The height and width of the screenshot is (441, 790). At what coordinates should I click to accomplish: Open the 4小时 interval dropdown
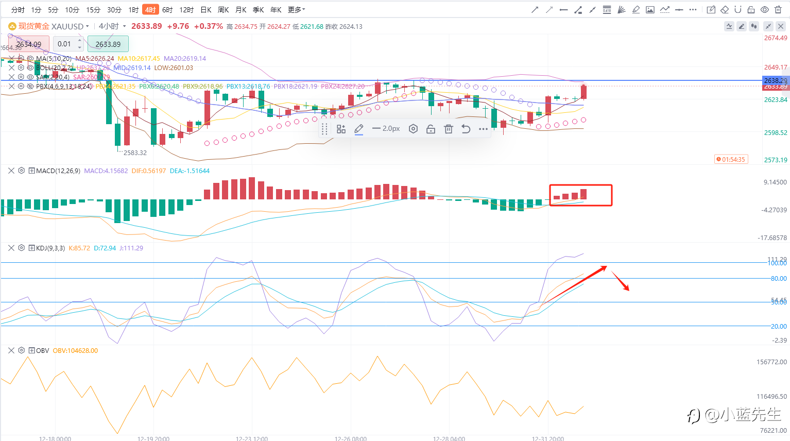pyautogui.click(x=112, y=26)
